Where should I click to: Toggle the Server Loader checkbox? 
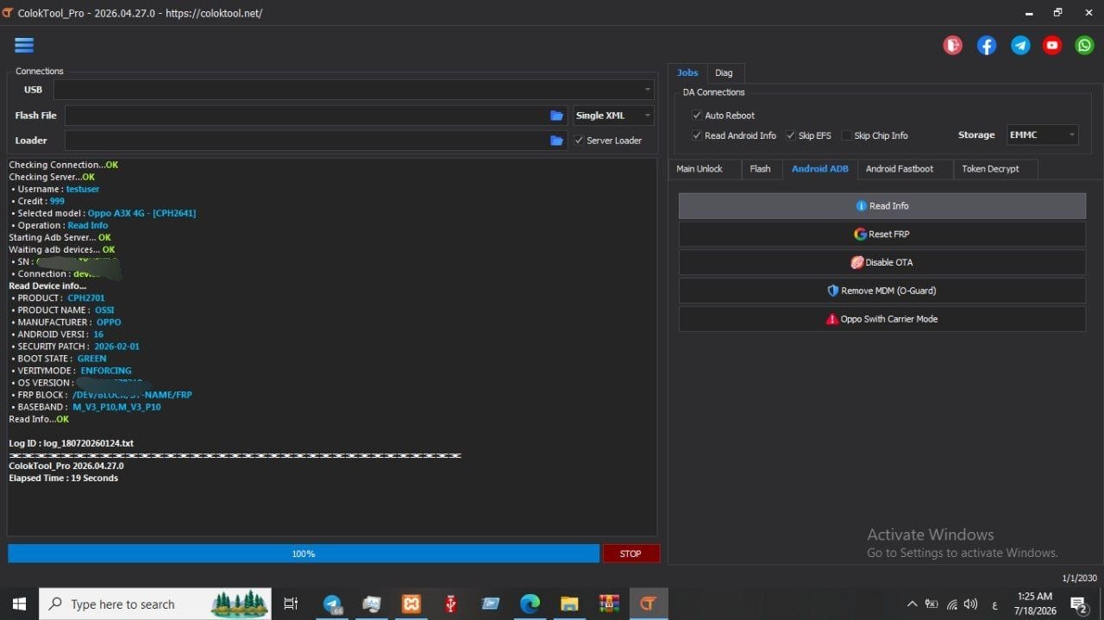click(x=579, y=141)
